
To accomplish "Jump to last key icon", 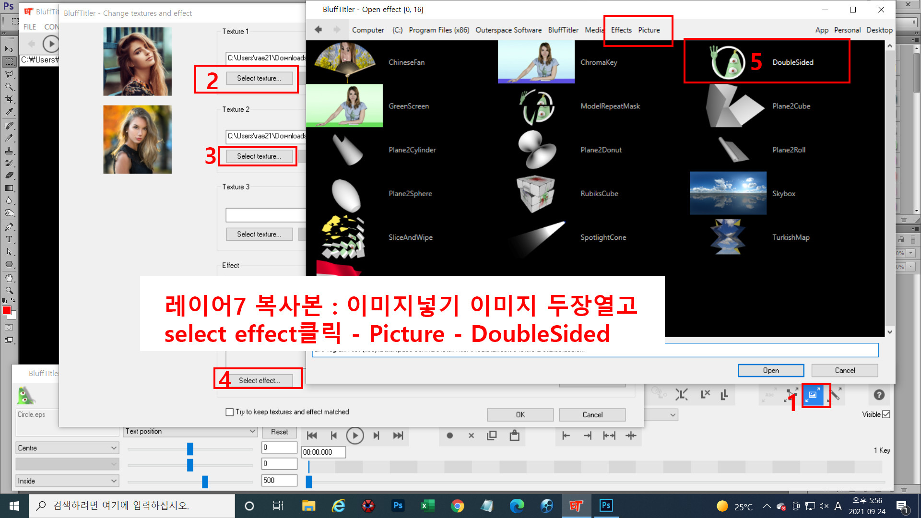I will click(x=398, y=436).
